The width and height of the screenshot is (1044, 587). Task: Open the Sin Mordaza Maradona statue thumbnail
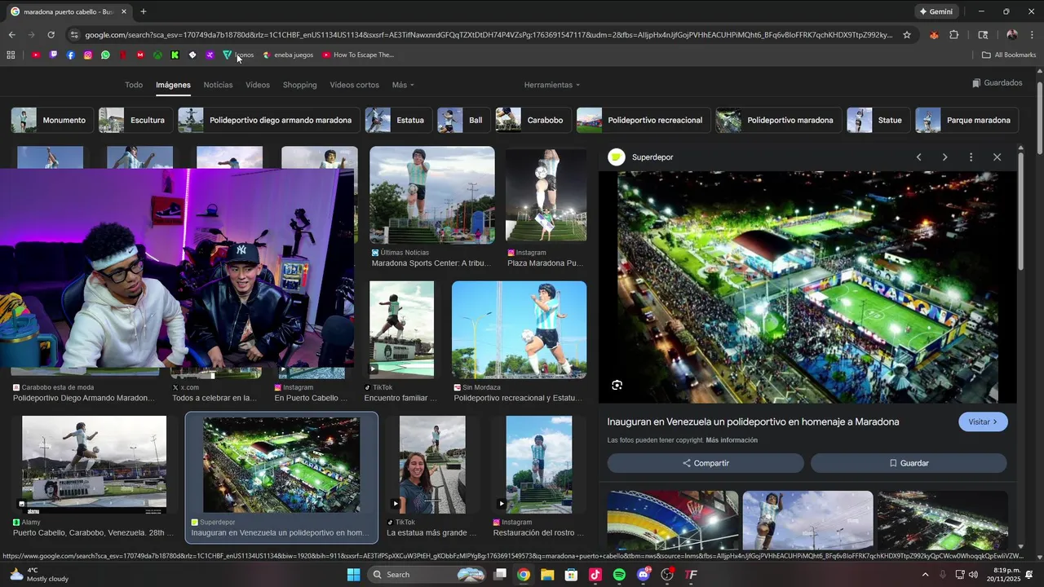point(519,329)
